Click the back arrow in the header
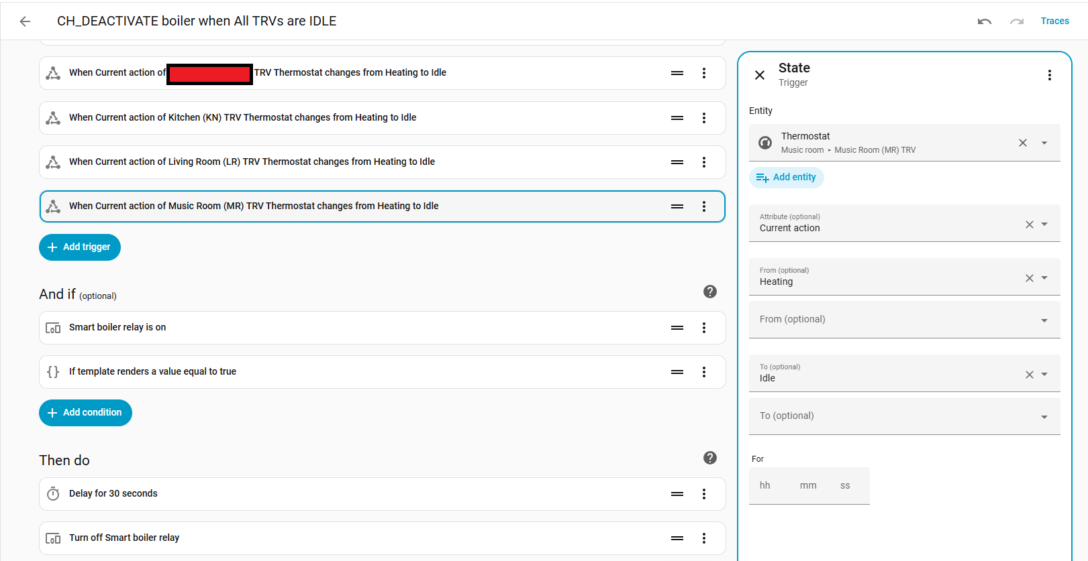Viewport: 1088px width, 561px height. (x=25, y=21)
